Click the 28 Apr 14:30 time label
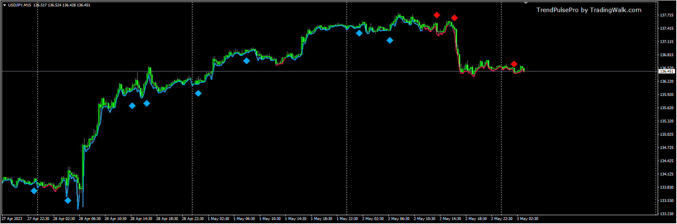 pos(141,219)
